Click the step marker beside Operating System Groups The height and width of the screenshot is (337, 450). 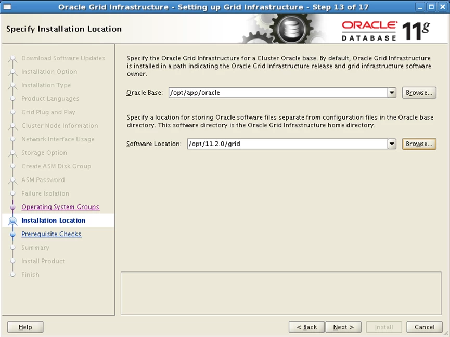point(12,207)
